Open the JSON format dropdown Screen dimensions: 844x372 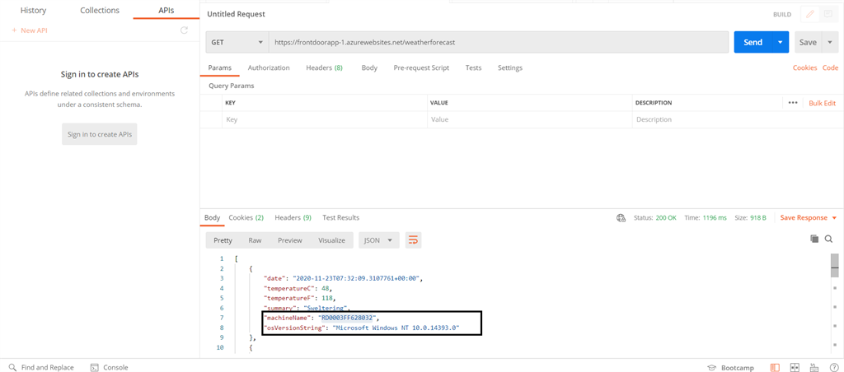[379, 240]
